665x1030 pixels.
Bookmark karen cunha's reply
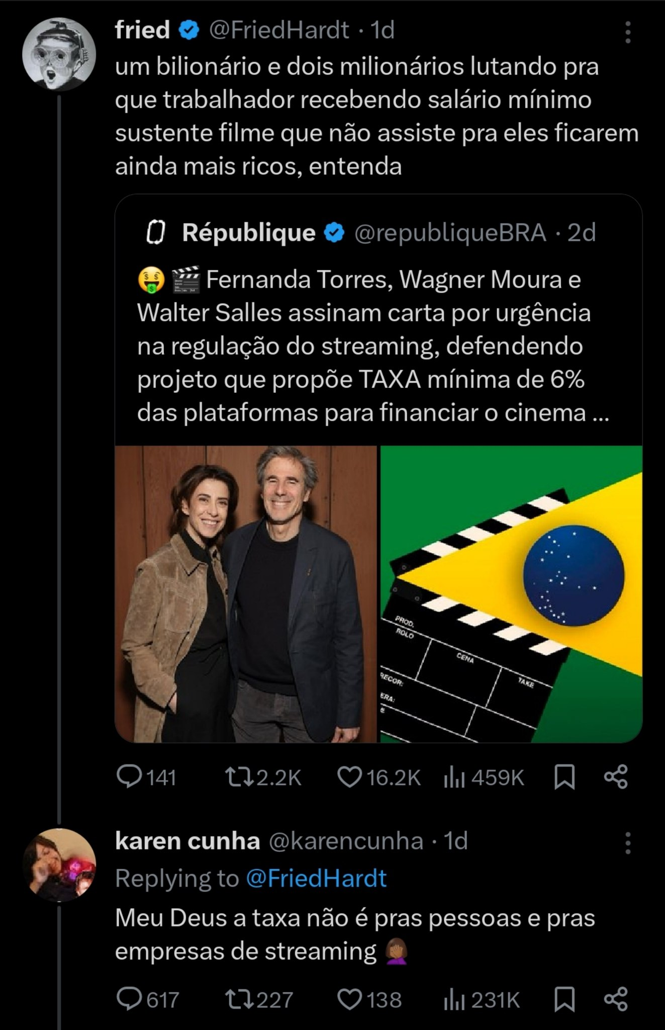(564, 999)
